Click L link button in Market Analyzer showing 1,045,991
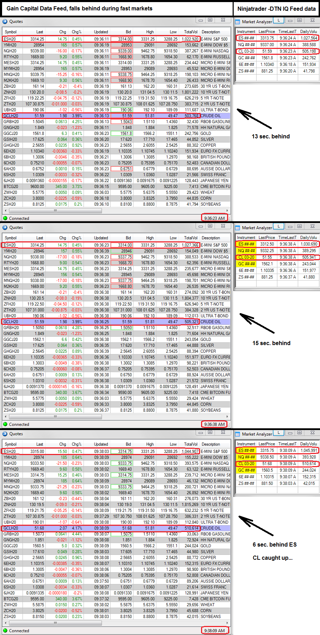 (x=279, y=433)
